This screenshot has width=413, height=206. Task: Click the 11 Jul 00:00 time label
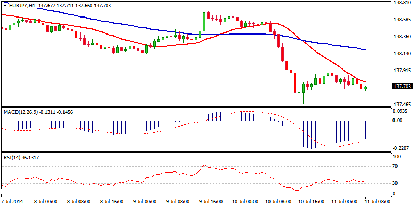tap(344, 202)
